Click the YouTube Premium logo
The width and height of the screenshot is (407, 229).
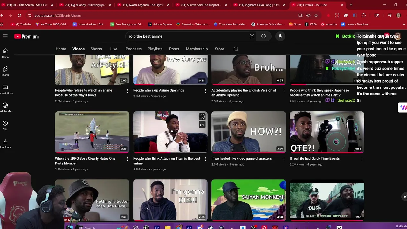[26, 37]
